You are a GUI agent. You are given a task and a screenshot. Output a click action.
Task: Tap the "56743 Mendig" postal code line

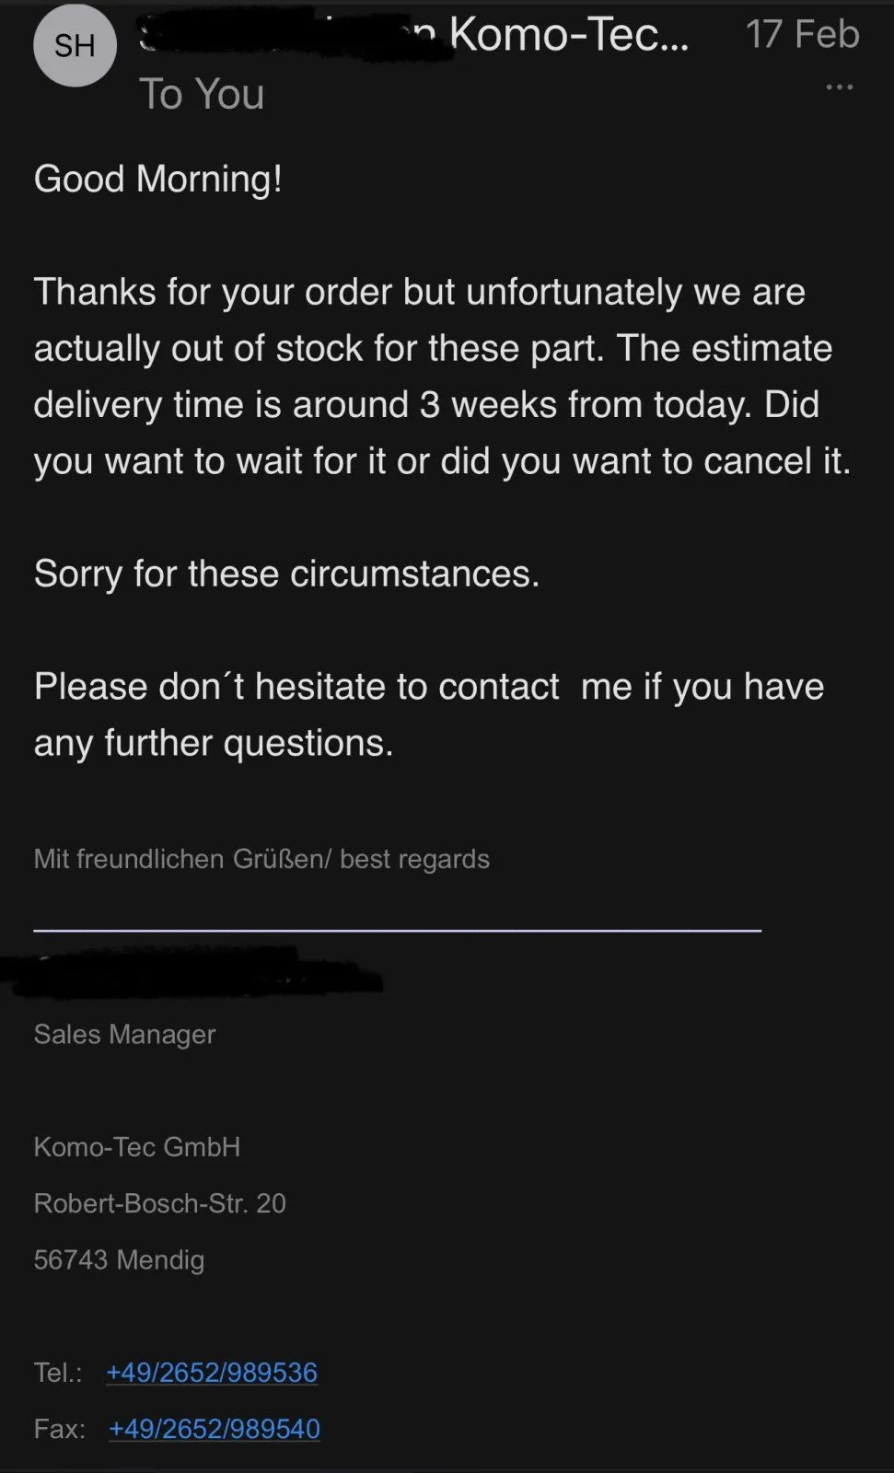(119, 1259)
